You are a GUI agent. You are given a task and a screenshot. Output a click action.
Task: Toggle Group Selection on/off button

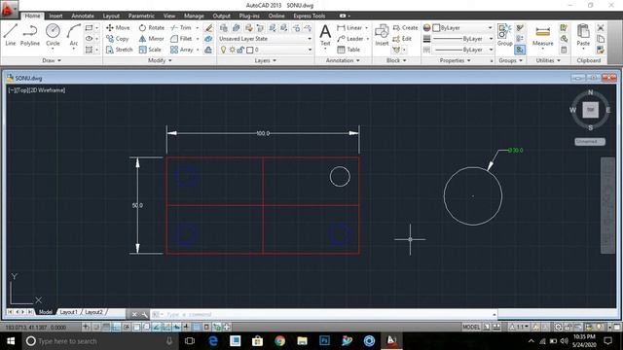pyautogui.click(x=520, y=50)
